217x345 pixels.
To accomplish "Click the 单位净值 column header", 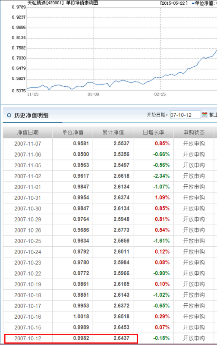I will click(x=72, y=132).
